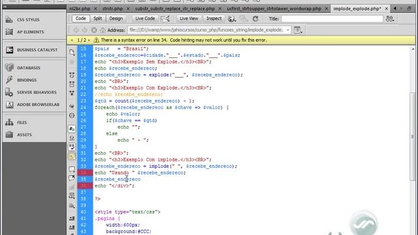418x235 pixels.
Task: Click the Code view button
Action: tap(80, 19)
